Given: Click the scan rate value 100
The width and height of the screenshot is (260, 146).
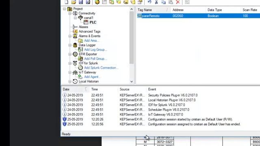Looking at the screenshot, I should 245,16.
